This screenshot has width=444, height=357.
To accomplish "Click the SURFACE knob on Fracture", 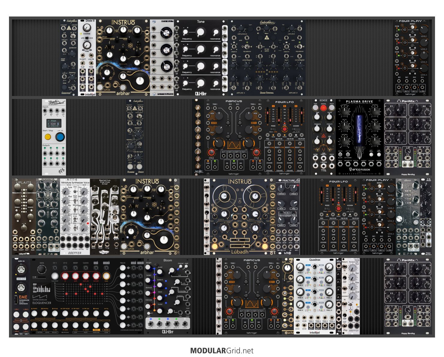I will [x=282, y=188].
